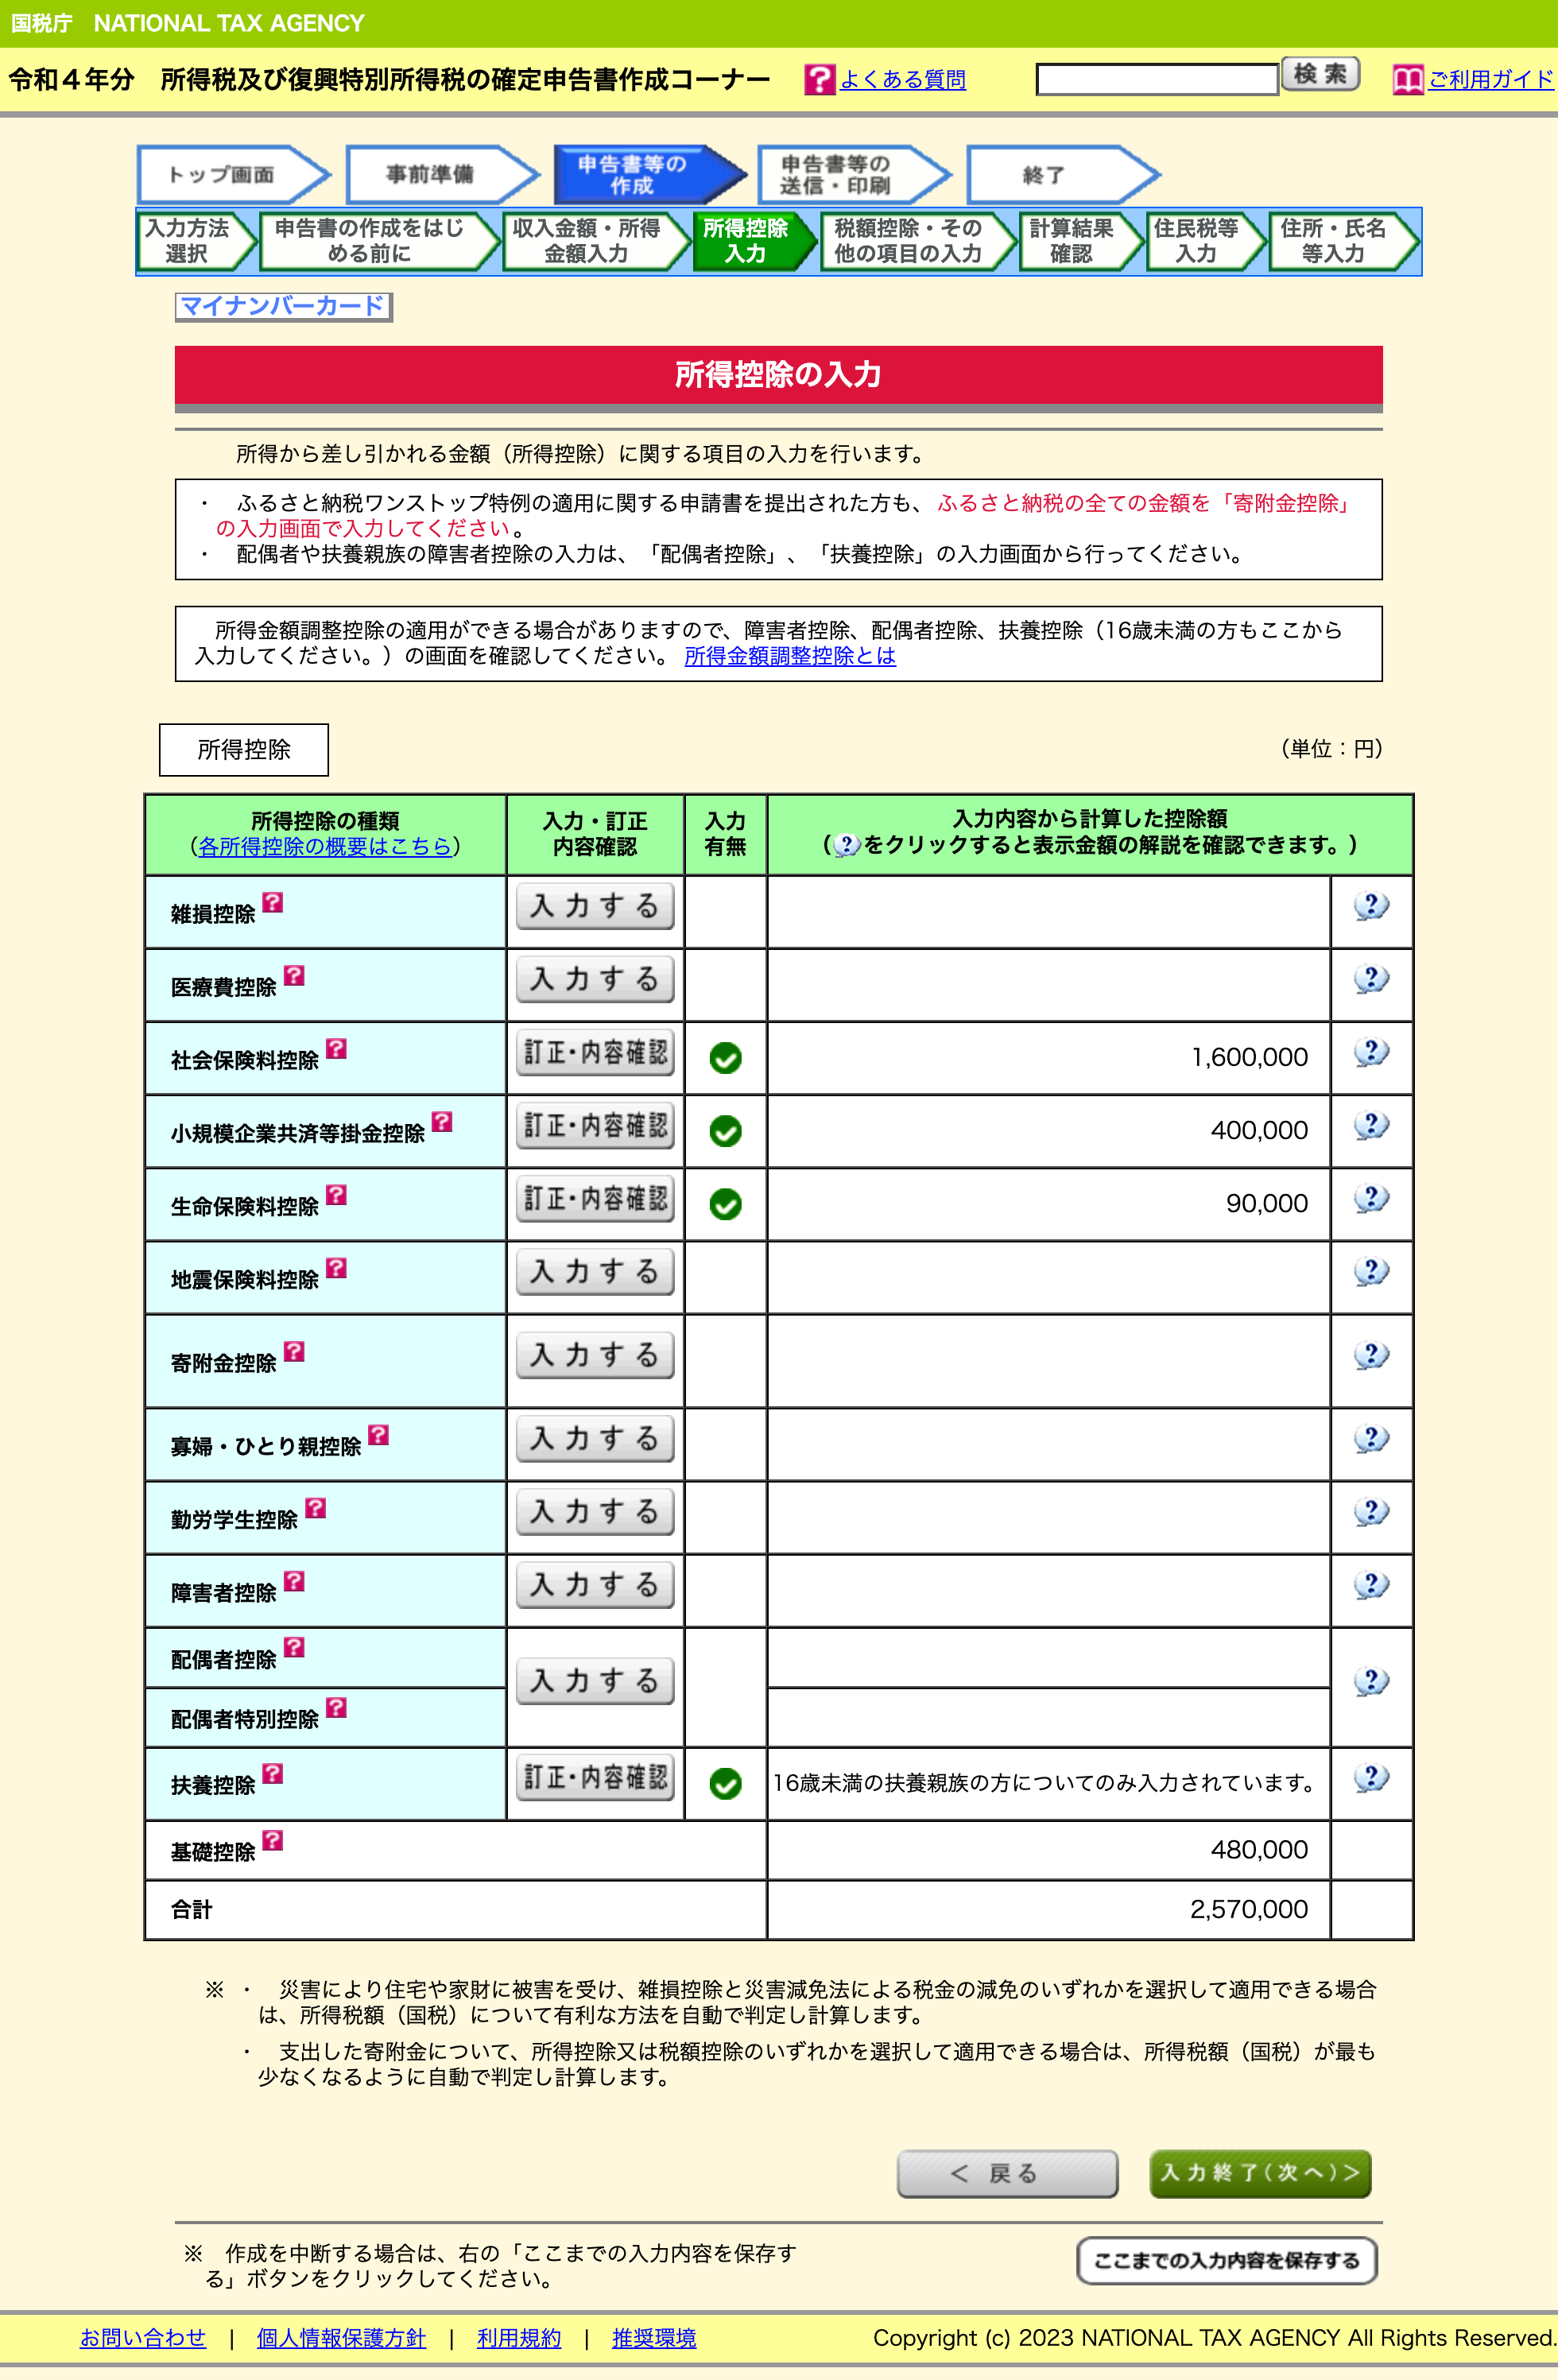The image size is (1558, 2380).
Task: Click the green 入力終了(次へ) button
Action: (x=1260, y=2173)
